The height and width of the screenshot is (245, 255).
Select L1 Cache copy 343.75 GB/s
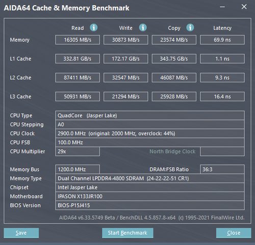(x=174, y=59)
